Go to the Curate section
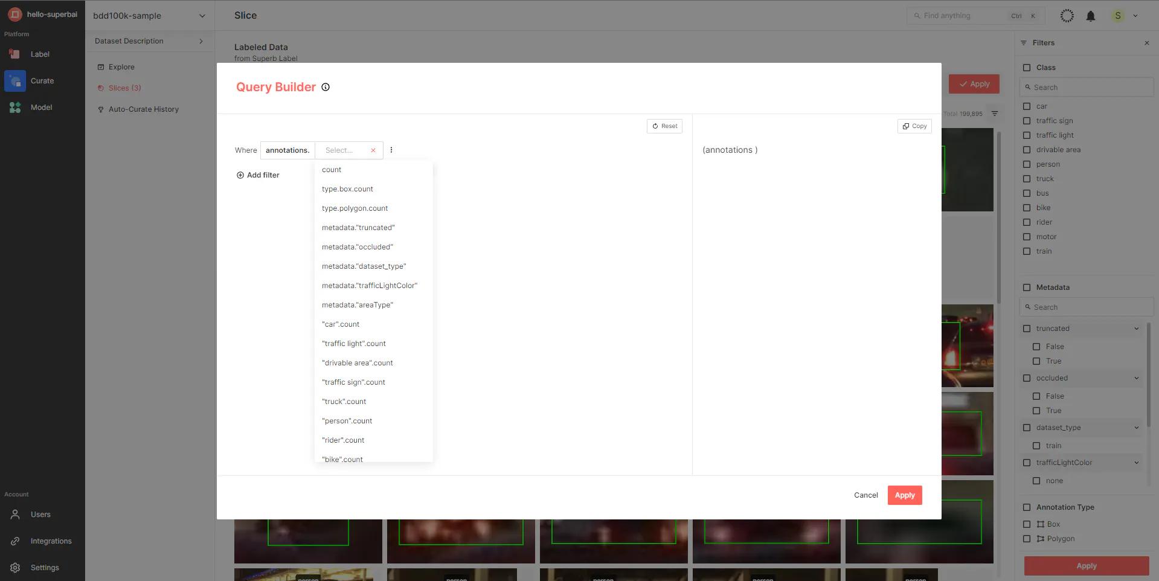Viewport: 1159px width, 581px height. (42, 81)
